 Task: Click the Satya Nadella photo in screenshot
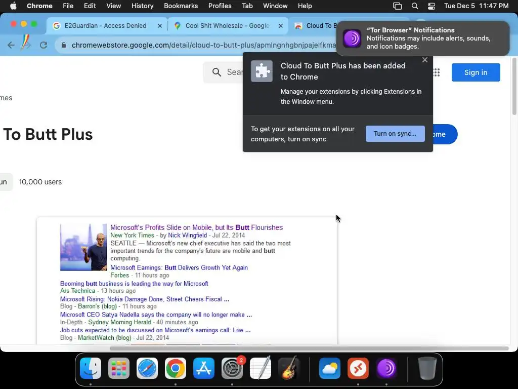(x=83, y=247)
